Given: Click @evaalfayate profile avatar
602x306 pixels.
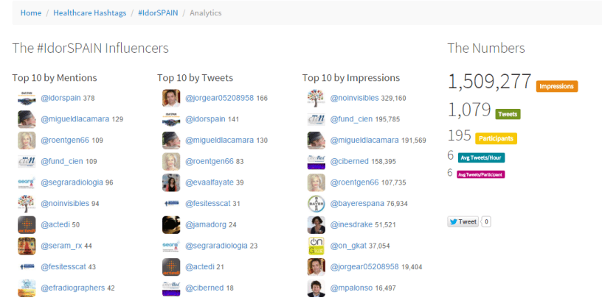Looking at the screenshot, I should (171, 182).
